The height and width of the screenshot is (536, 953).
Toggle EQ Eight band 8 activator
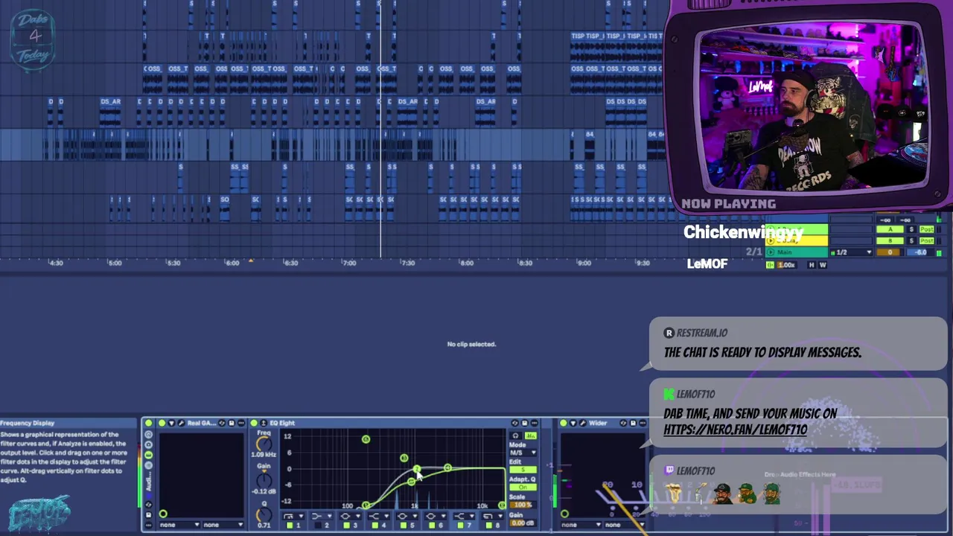pos(489,525)
